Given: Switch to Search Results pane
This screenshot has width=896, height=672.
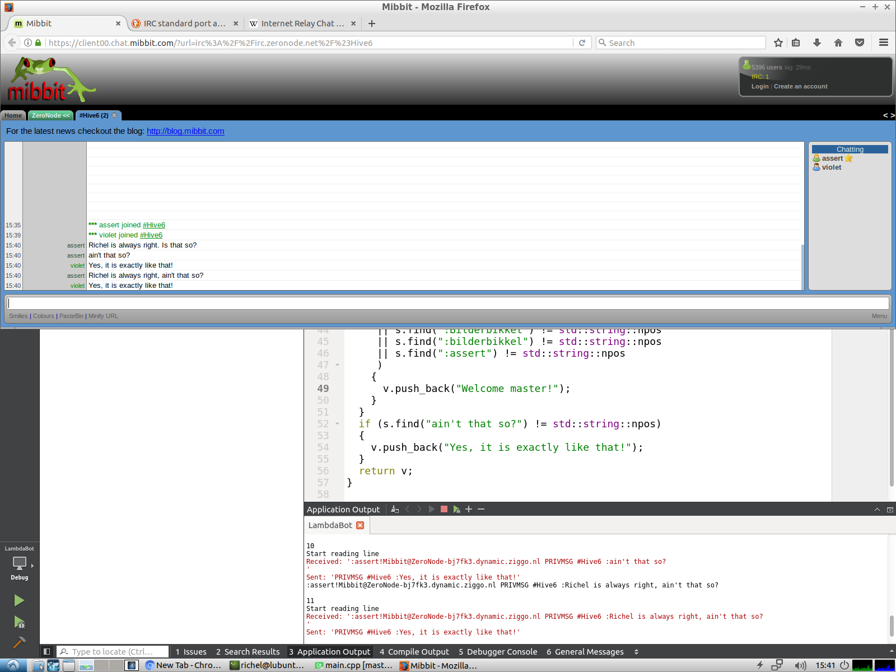Looking at the screenshot, I should click(x=248, y=652).
